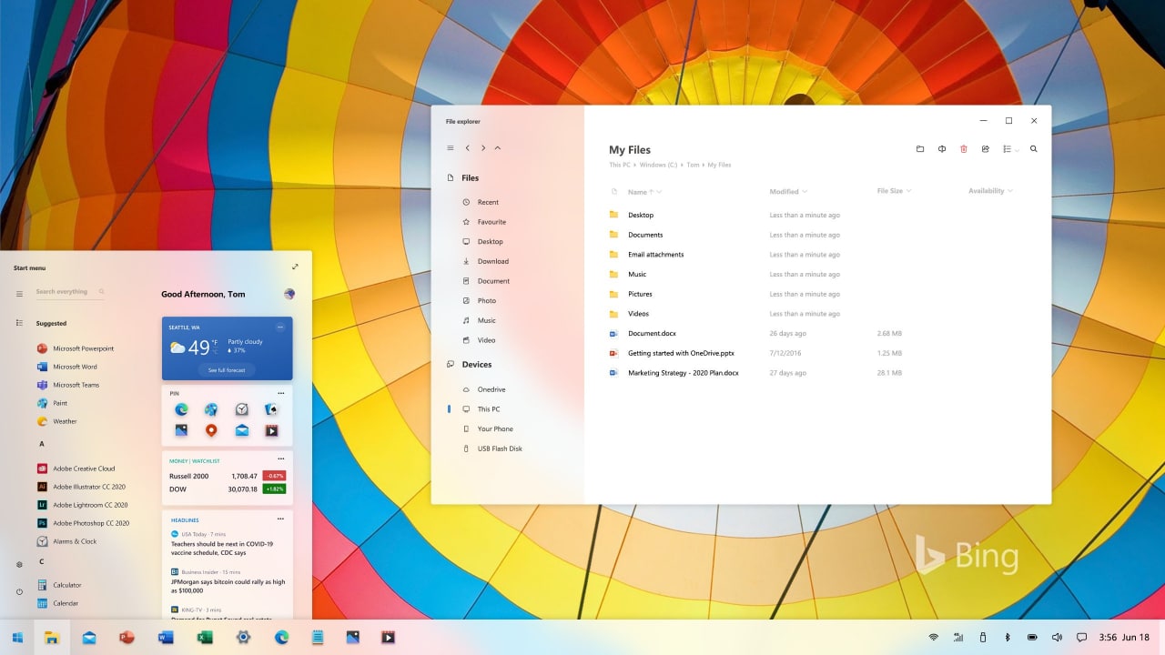Click the red delete trash icon
Image resolution: width=1165 pixels, height=655 pixels.
(964, 149)
